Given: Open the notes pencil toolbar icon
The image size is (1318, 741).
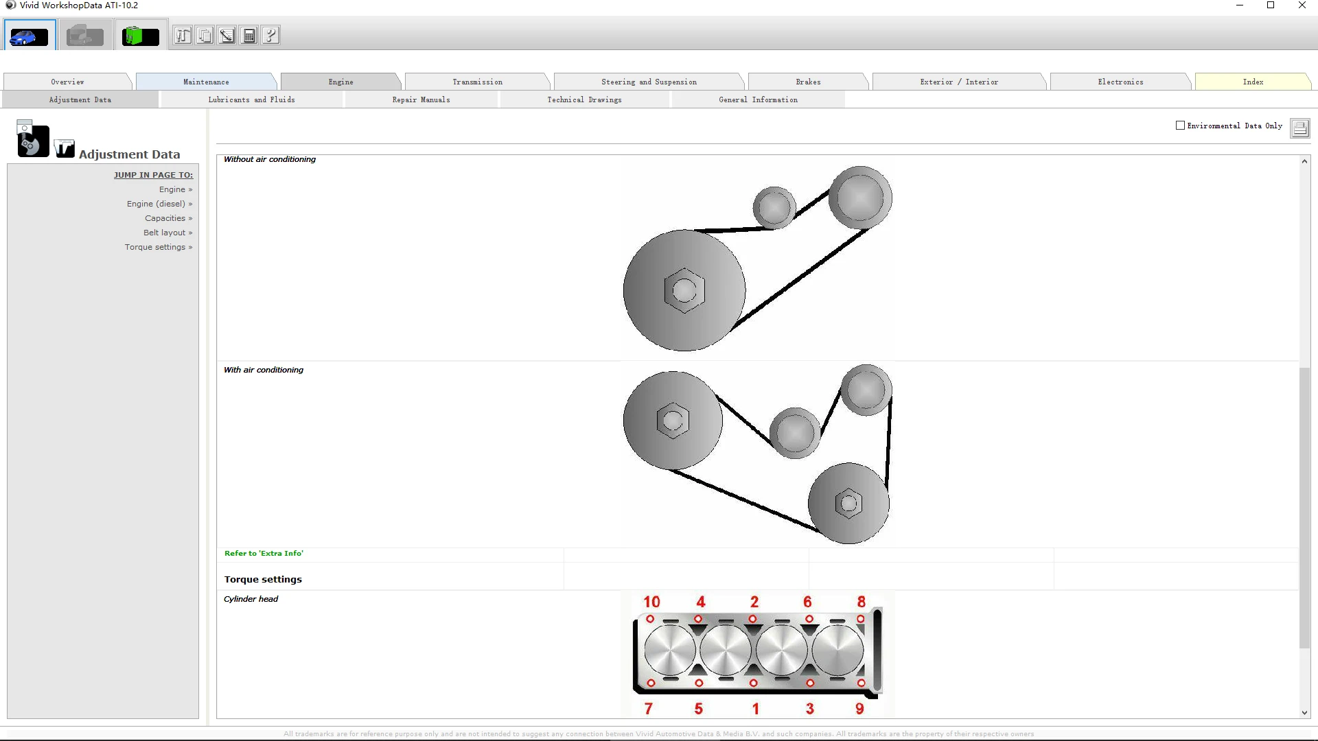Looking at the screenshot, I should pos(227,36).
